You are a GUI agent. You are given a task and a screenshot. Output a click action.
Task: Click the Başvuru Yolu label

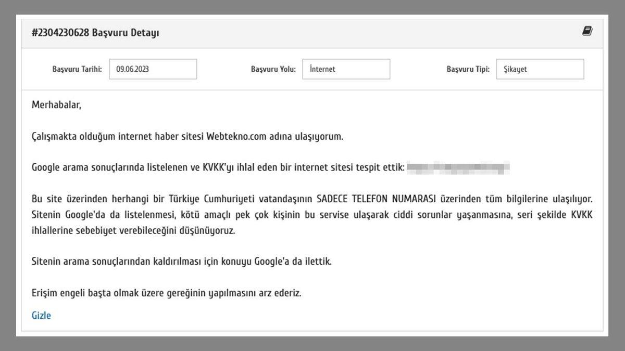273,69
